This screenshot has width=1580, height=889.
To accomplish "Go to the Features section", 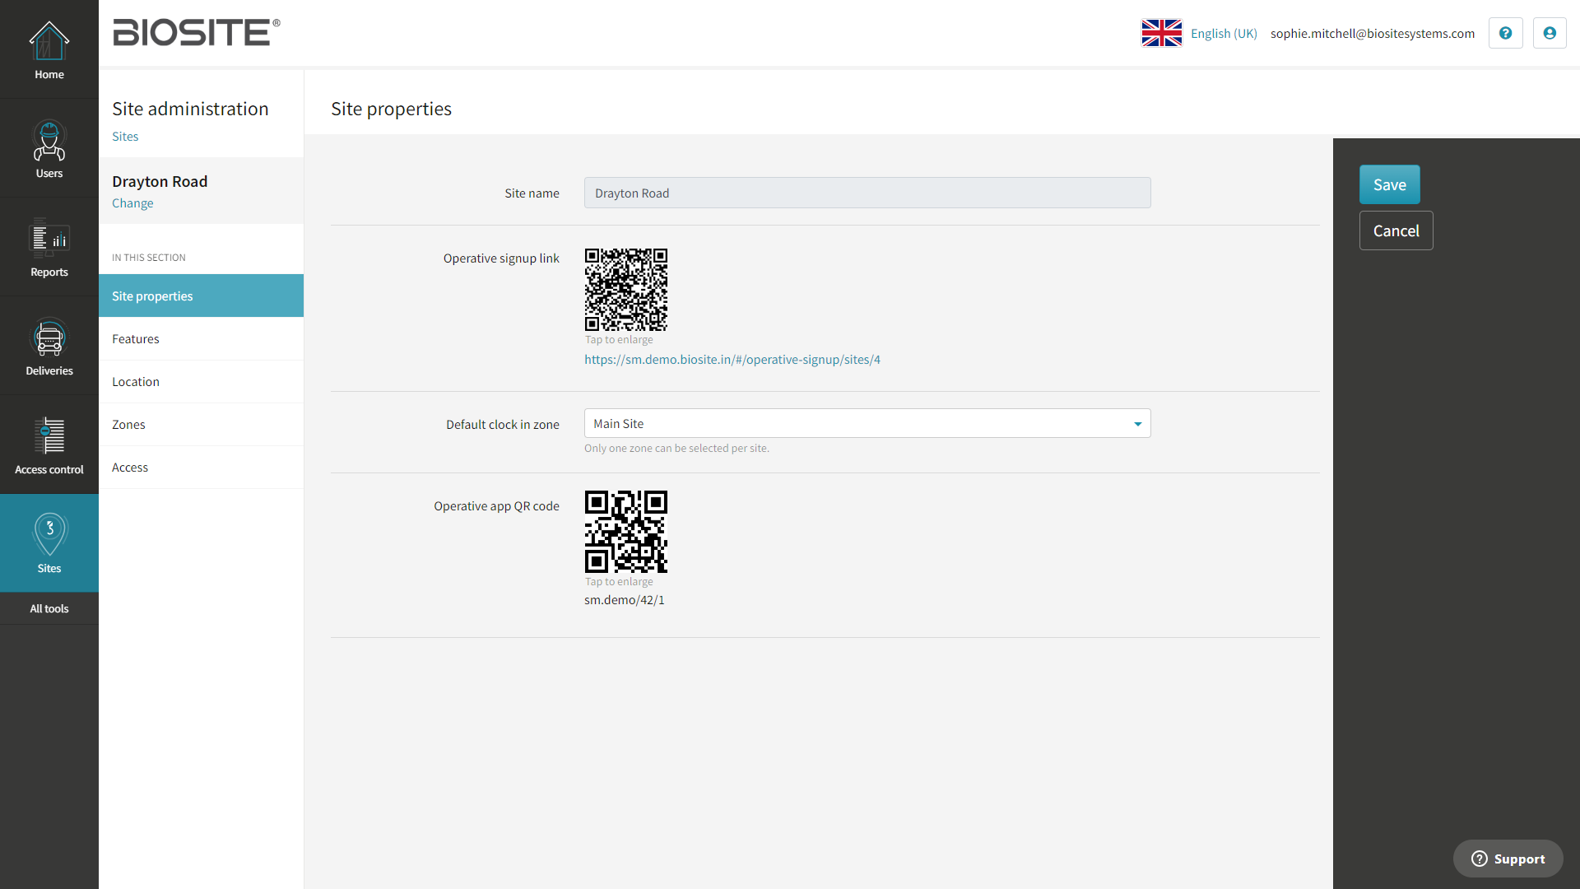I will 201,338.
